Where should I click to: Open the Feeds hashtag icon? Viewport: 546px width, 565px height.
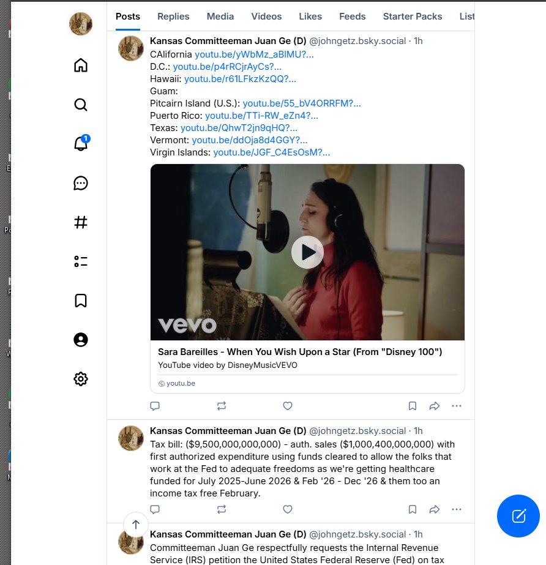(81, 222)
